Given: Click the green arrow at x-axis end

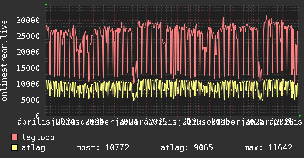Looking at the screenshot, I should [x=300, y=116].
